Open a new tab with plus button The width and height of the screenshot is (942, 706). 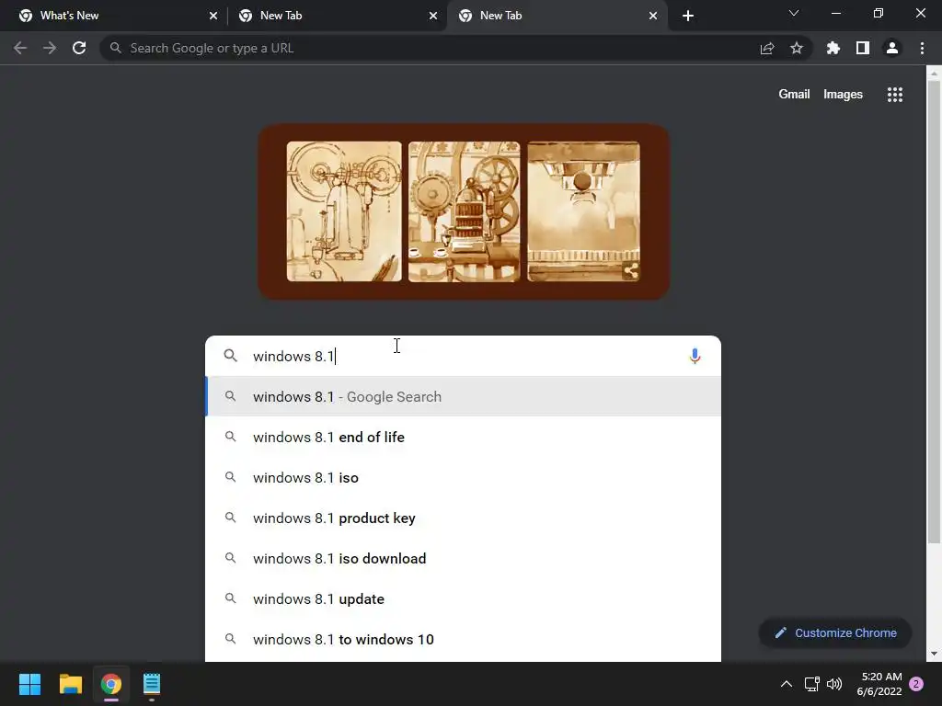pos(688,16)
